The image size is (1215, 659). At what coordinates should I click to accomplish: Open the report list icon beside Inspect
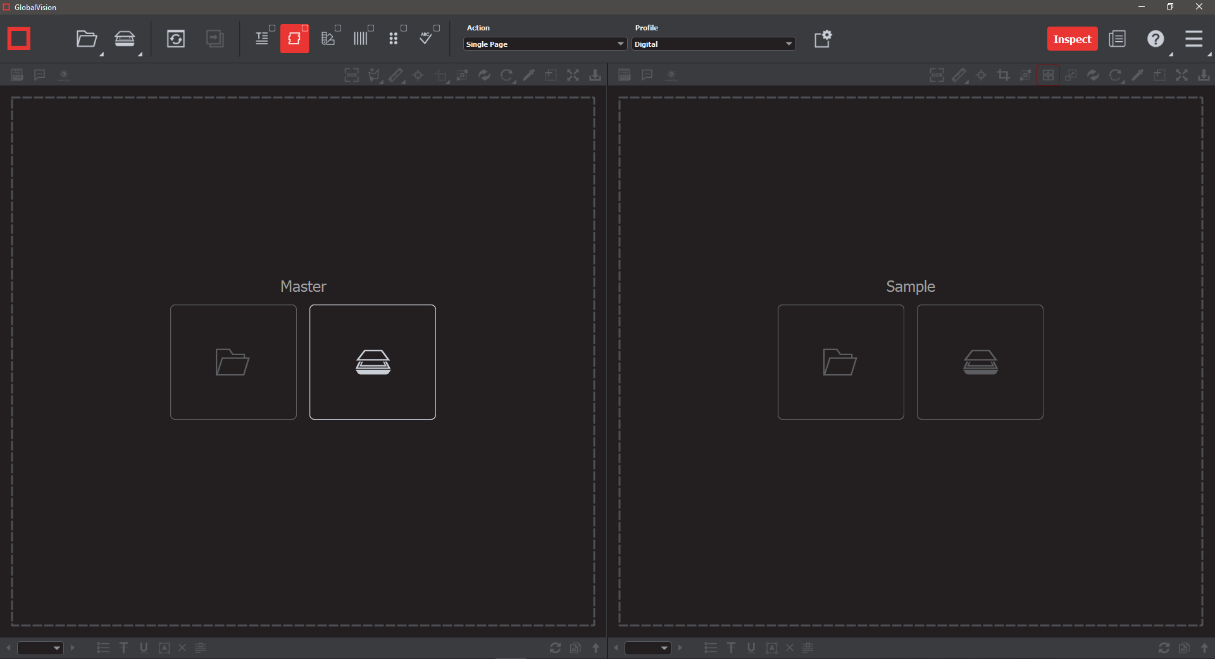pos(1117,39)
